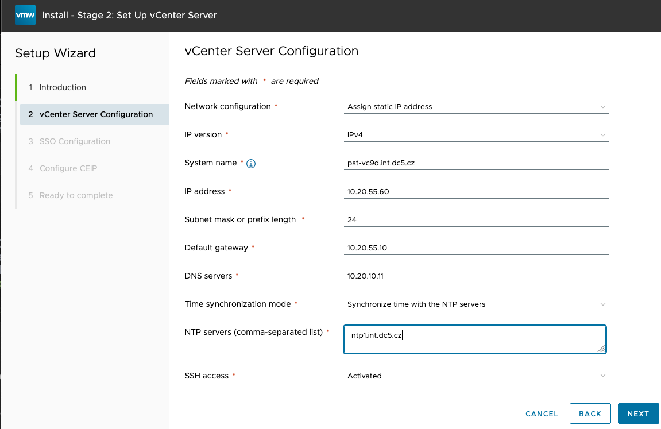This screenshot has height=429, width=661.
Task: Click the 'DNS servers' label
Action: coord(208,276)
